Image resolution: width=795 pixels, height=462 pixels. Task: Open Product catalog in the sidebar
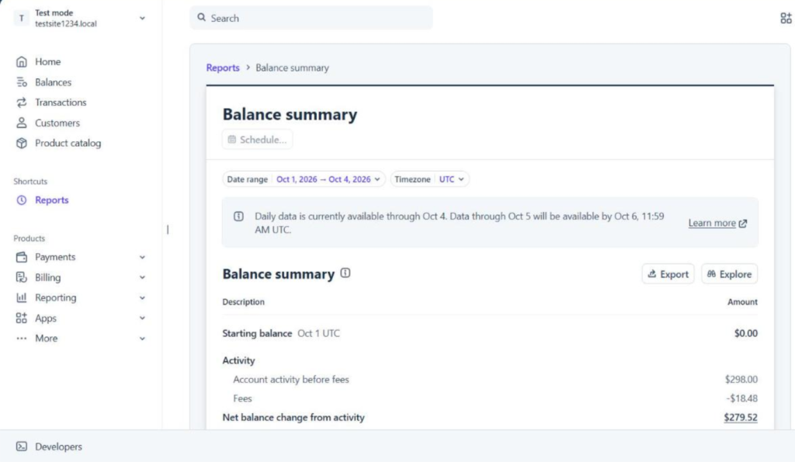coord(68,143)
